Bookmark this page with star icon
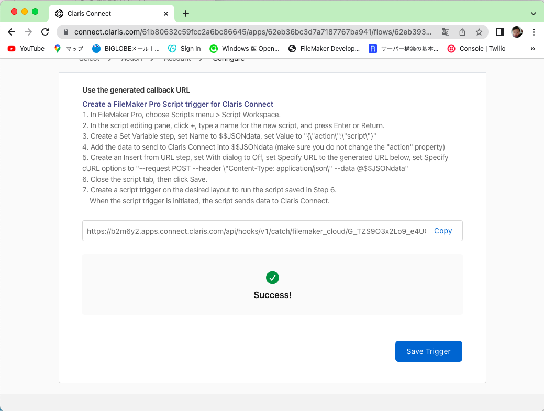The image size is (544, 411). 479,32
